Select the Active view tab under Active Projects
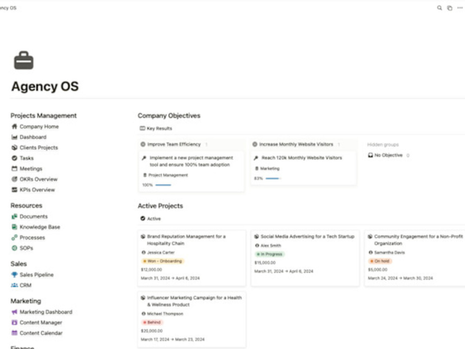Viewport: 465px width, 349px height. pos(151,218)
